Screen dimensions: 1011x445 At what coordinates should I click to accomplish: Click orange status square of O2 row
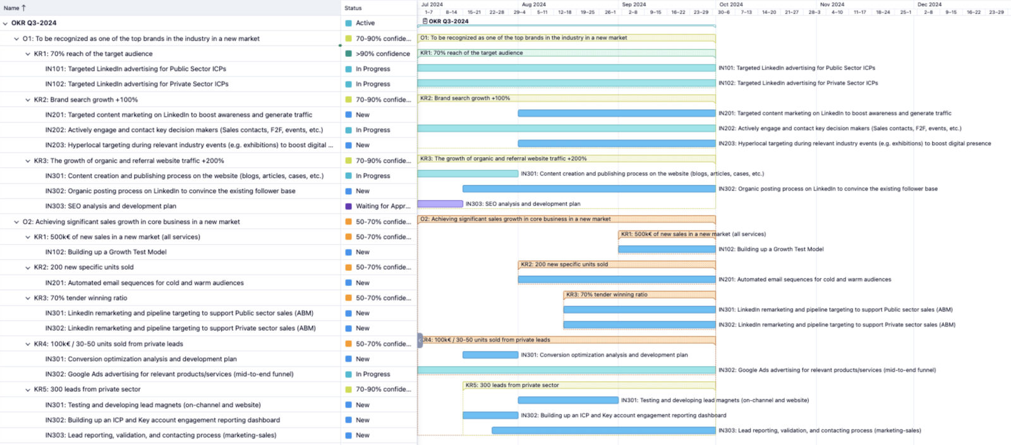coord(349,222)
